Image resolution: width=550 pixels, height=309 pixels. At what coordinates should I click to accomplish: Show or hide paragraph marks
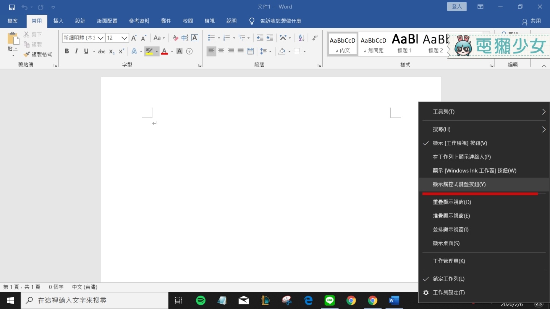click(314, 38)
